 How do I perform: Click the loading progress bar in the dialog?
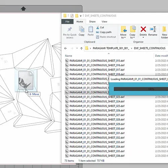(141, 89)
